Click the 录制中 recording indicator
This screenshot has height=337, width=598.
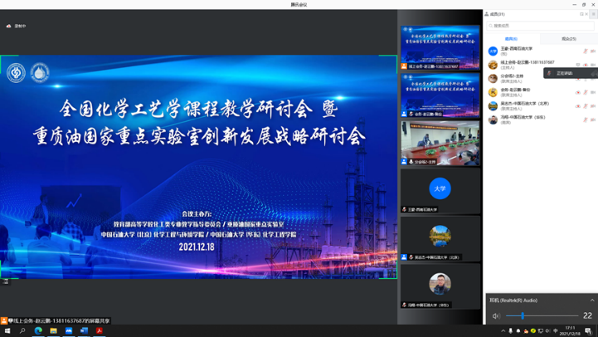click(x=16, y=26)
